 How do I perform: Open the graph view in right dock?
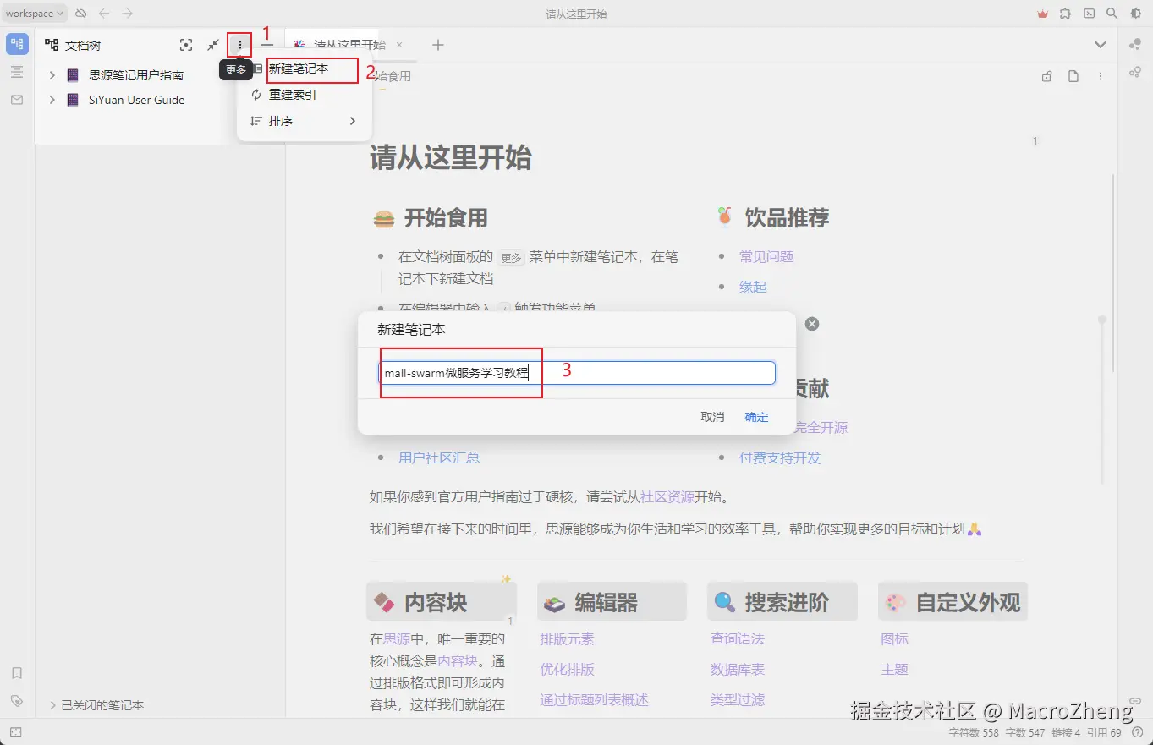[1135, 44]
